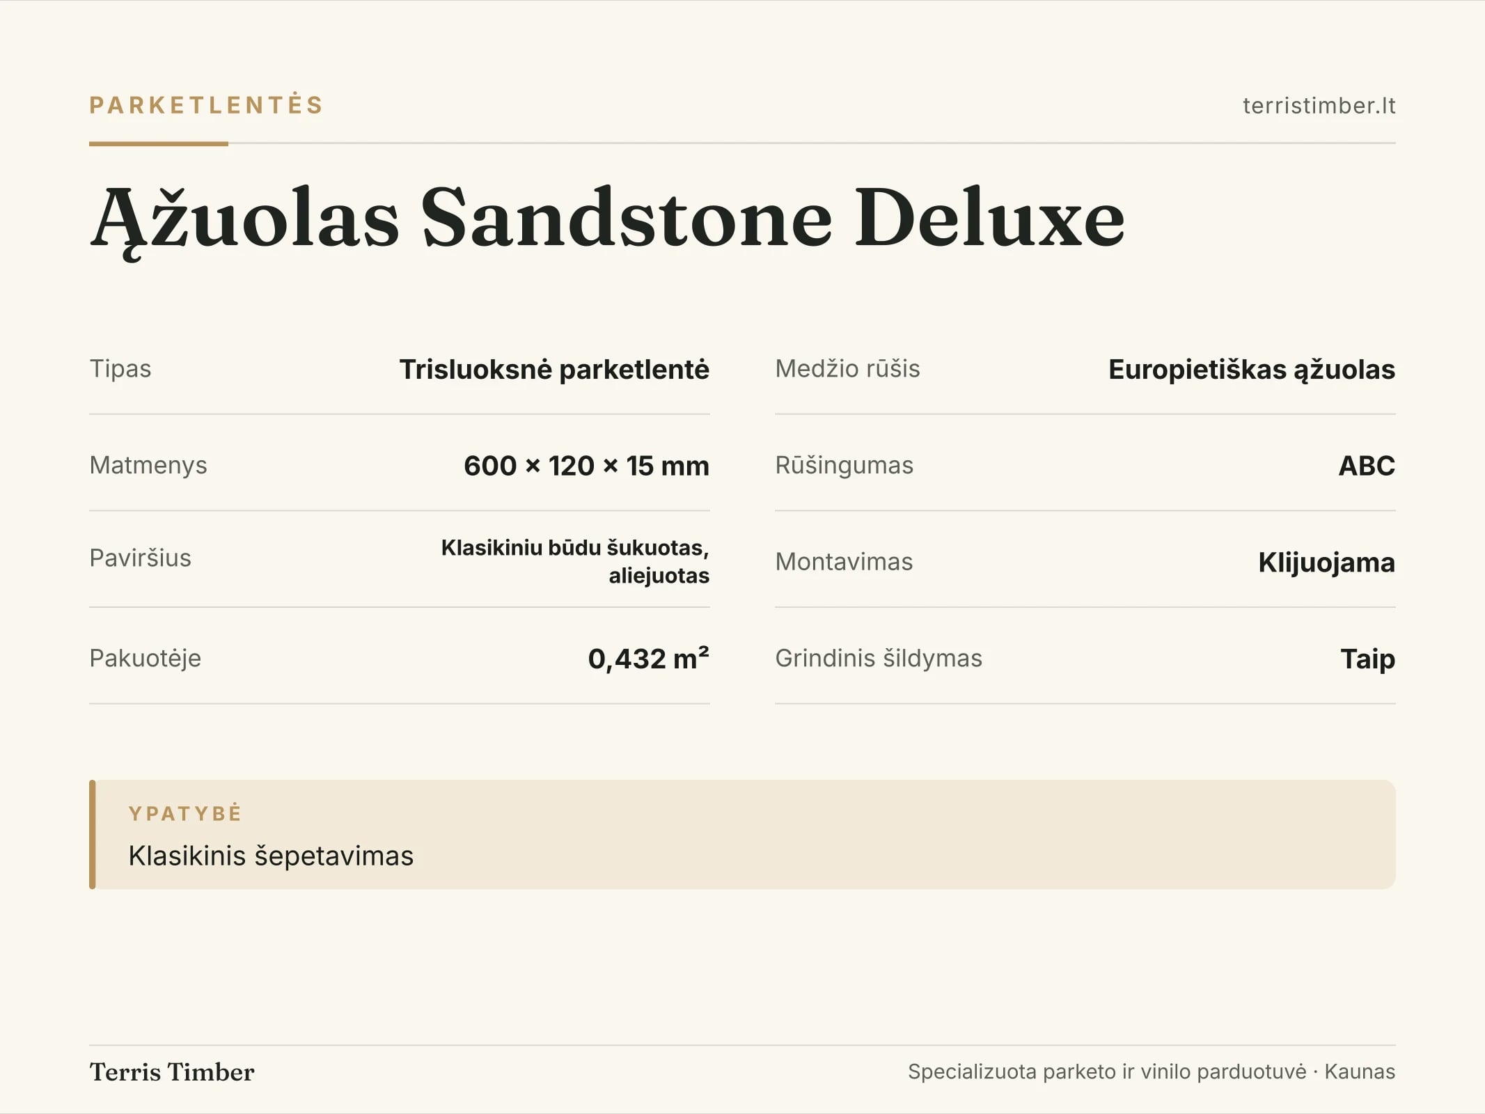Select the Tipas label

[120, 369]
